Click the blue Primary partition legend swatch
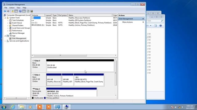 [x=45, y=98]
